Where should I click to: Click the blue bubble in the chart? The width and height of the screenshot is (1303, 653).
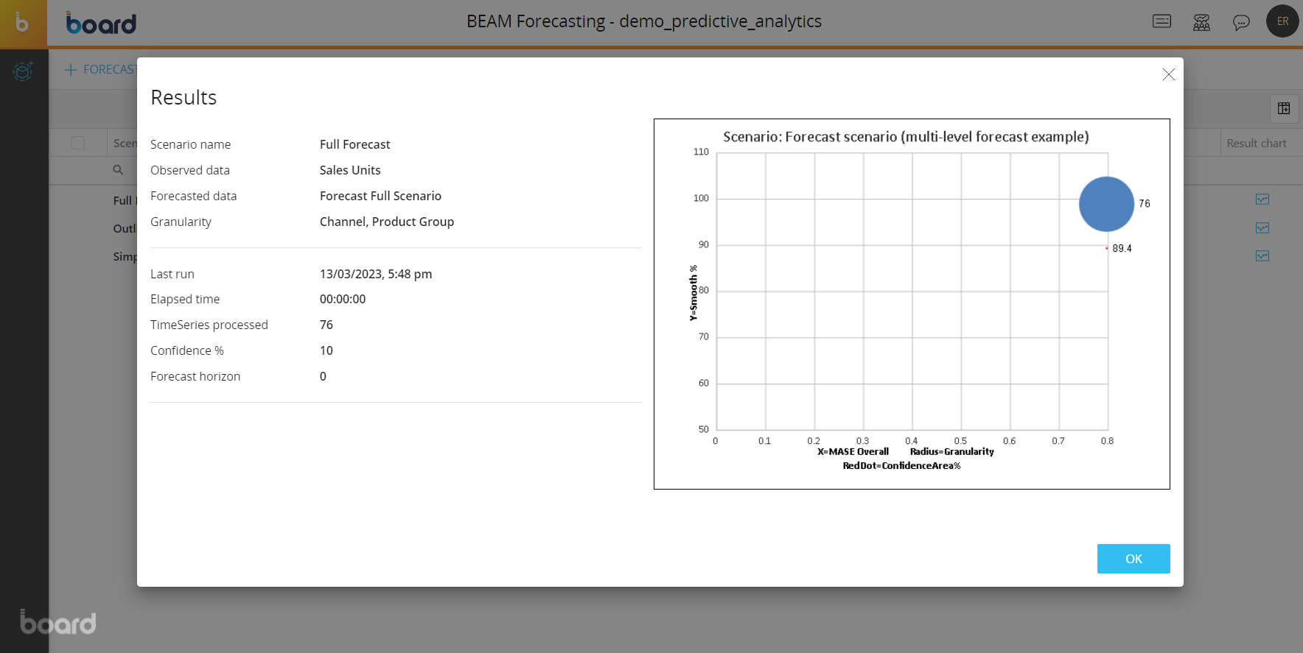(x=1106, y=204)
